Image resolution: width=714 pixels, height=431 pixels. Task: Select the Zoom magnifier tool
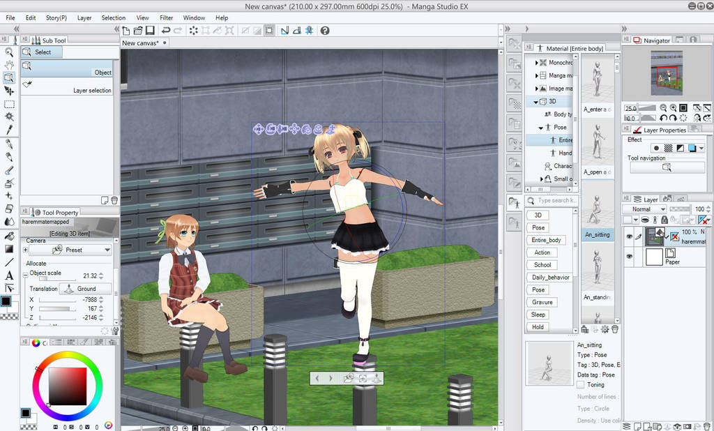click(8, 52)
